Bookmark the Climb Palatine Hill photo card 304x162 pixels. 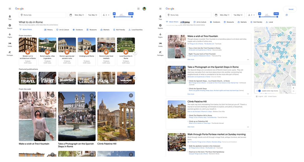131,95
